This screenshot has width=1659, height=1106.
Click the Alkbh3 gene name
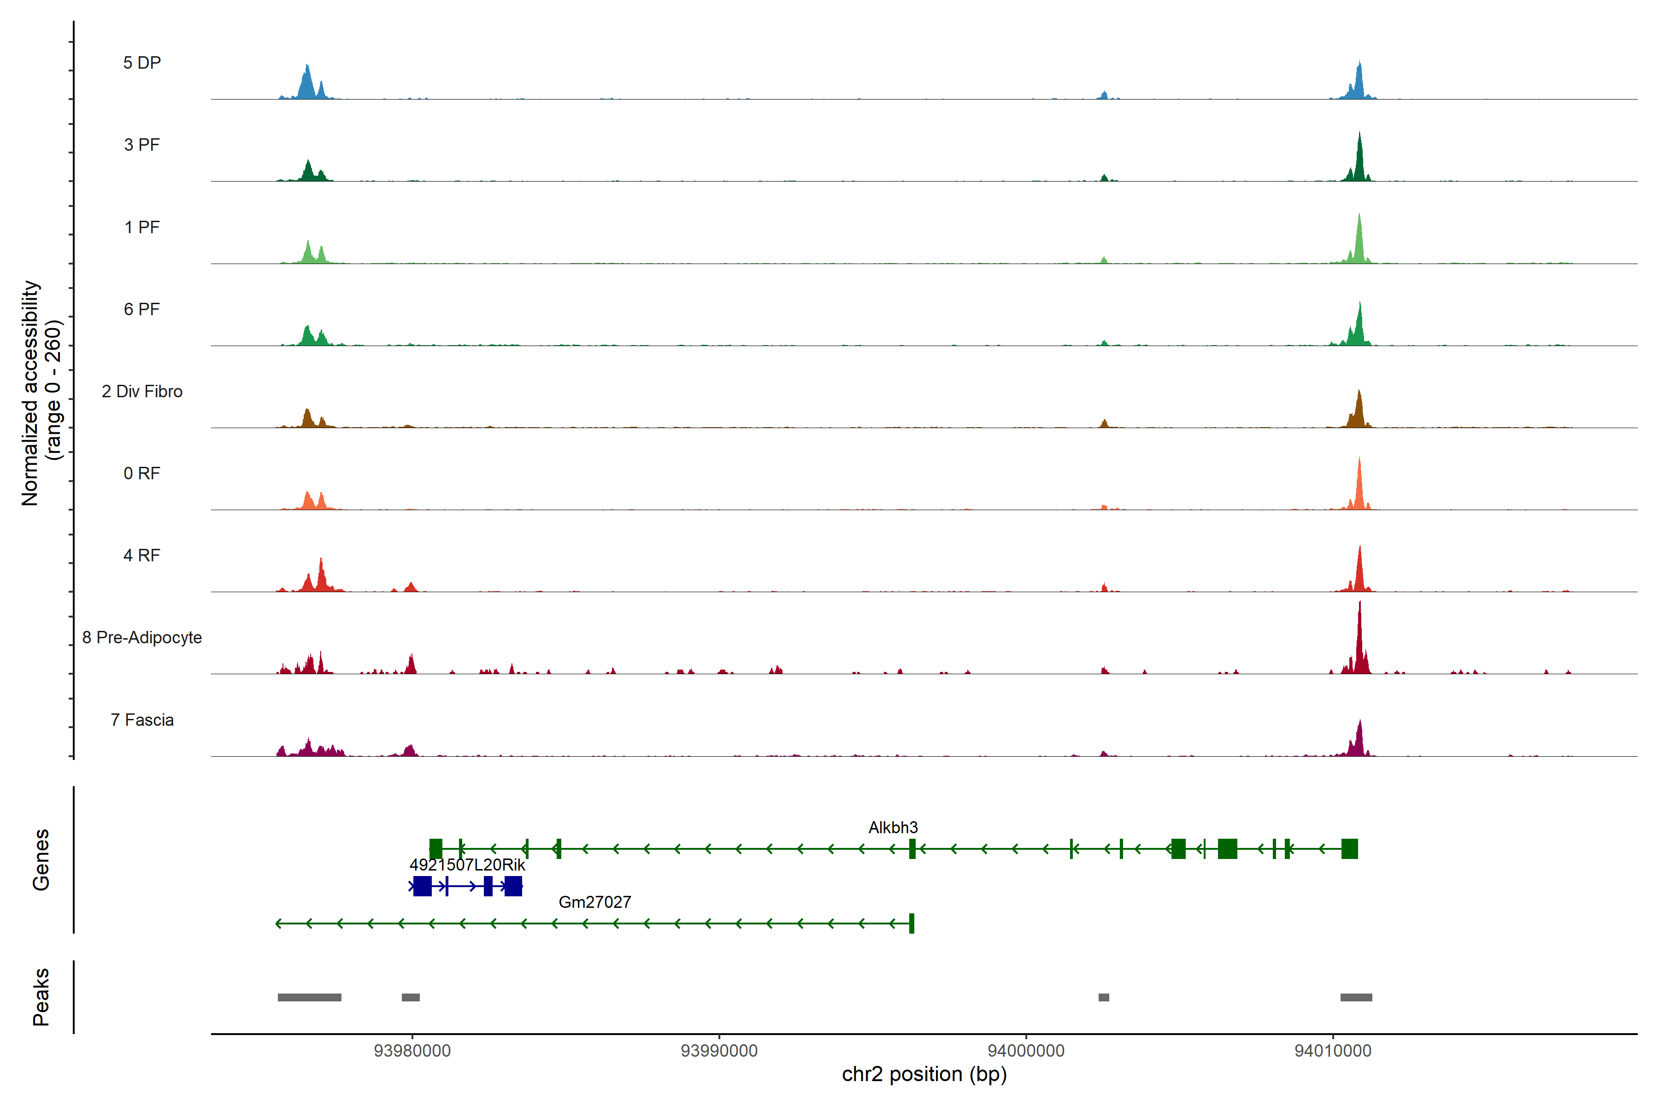coord(892,827)
